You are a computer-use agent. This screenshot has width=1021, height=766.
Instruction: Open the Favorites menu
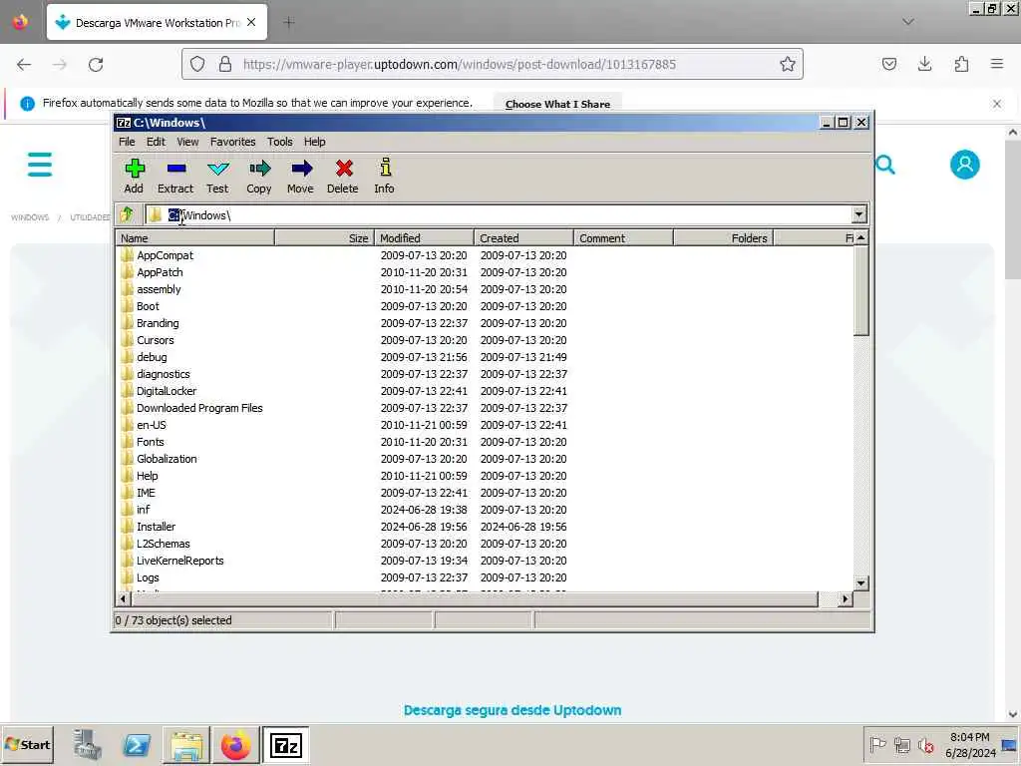(232, 142)
